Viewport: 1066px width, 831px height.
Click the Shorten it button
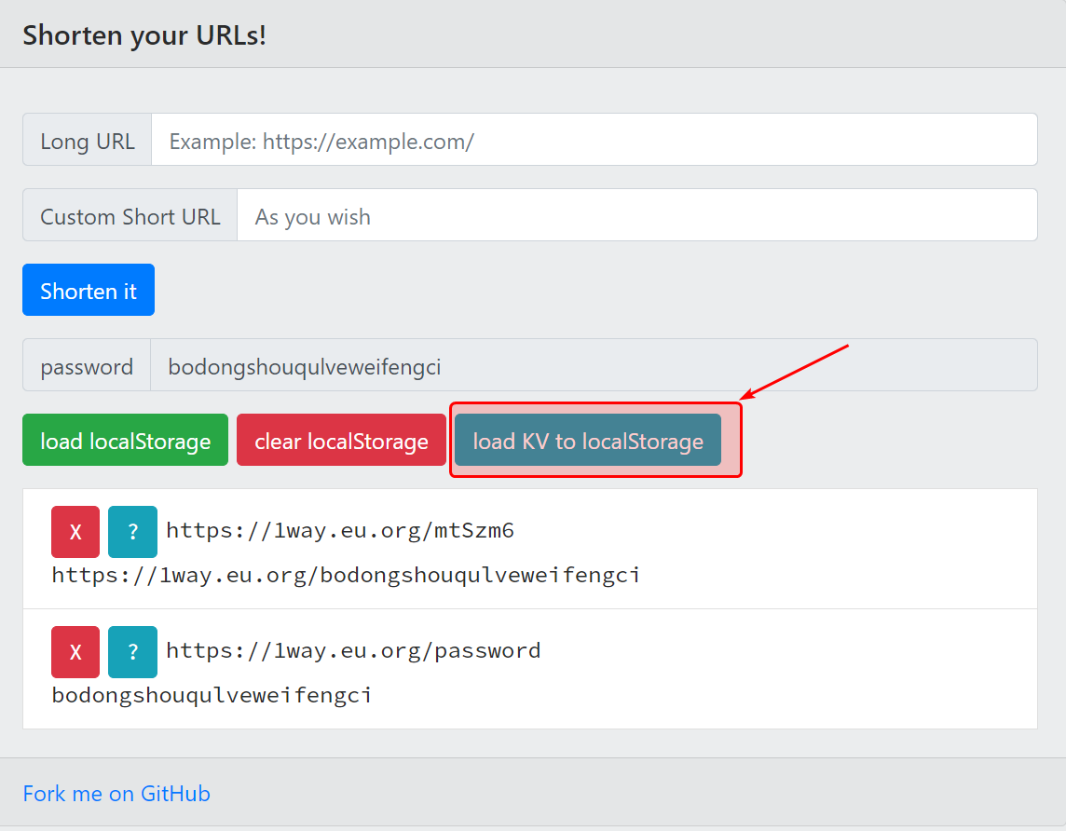(x=89, y=291)
